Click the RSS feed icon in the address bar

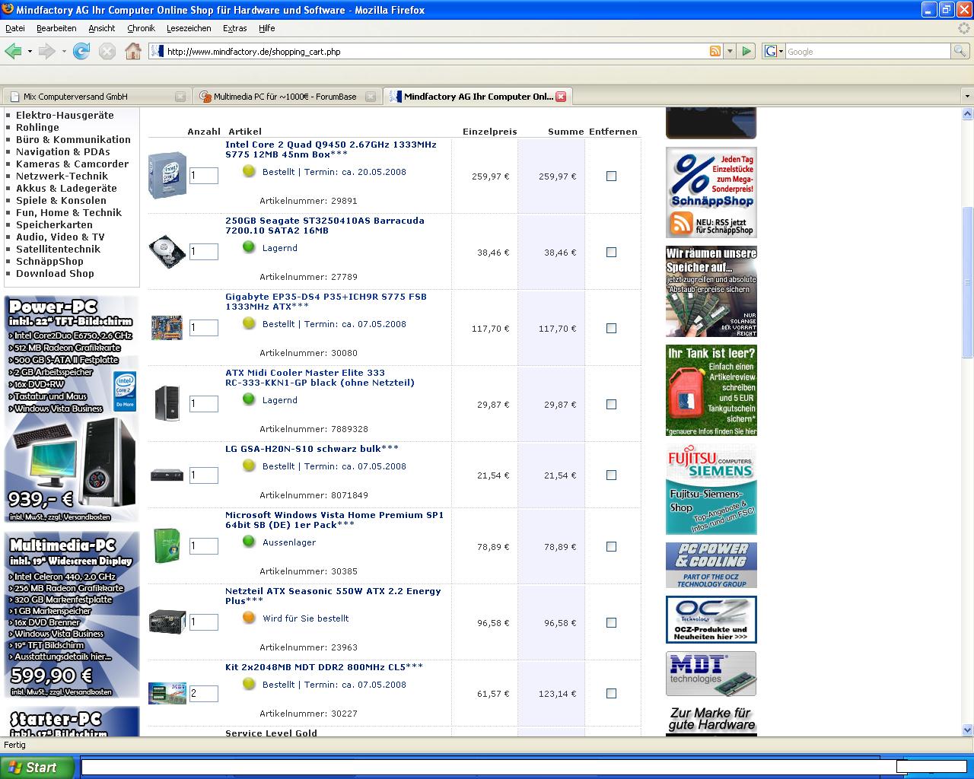coord(715,51)
